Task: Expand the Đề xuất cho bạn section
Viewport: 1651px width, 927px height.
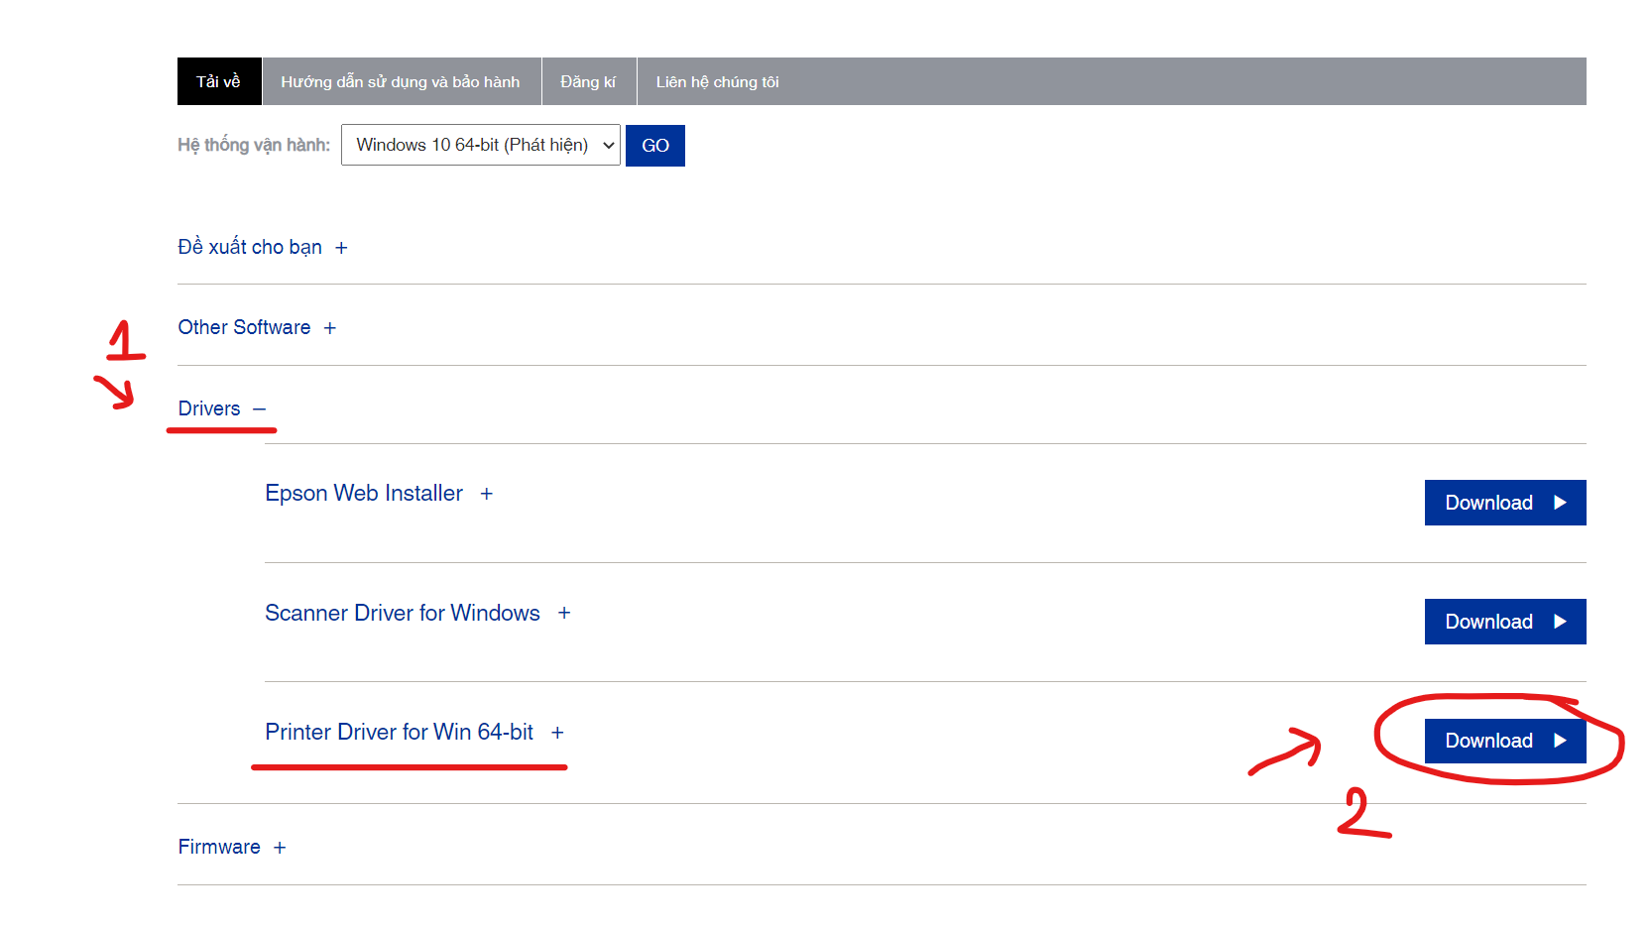Action: [x=250, y=247]
